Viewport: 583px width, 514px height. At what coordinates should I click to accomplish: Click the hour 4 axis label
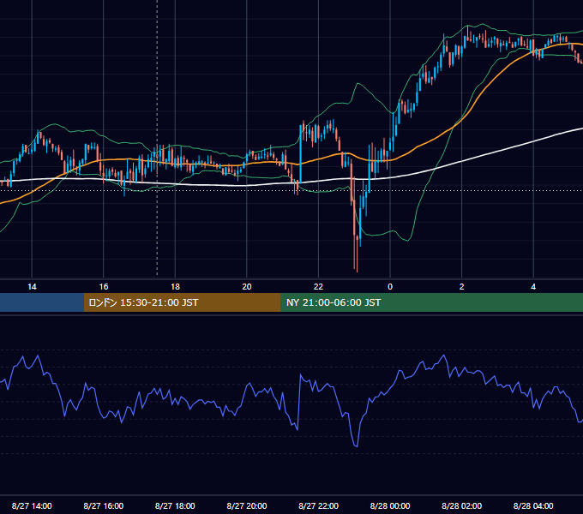pos(533,287)
